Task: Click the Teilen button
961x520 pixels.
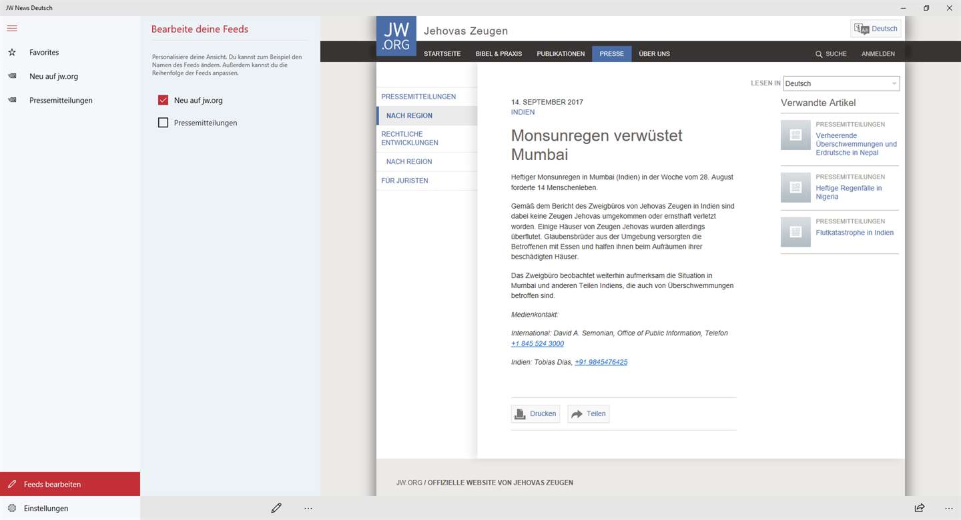Action: pyautogui.click(x=588, y=414)
